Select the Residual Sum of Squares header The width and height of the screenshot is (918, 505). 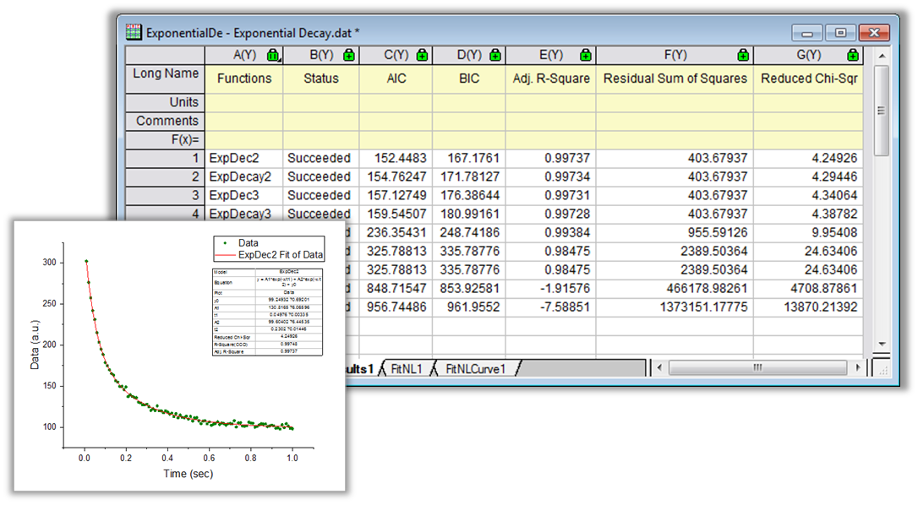tap(674, 79)
